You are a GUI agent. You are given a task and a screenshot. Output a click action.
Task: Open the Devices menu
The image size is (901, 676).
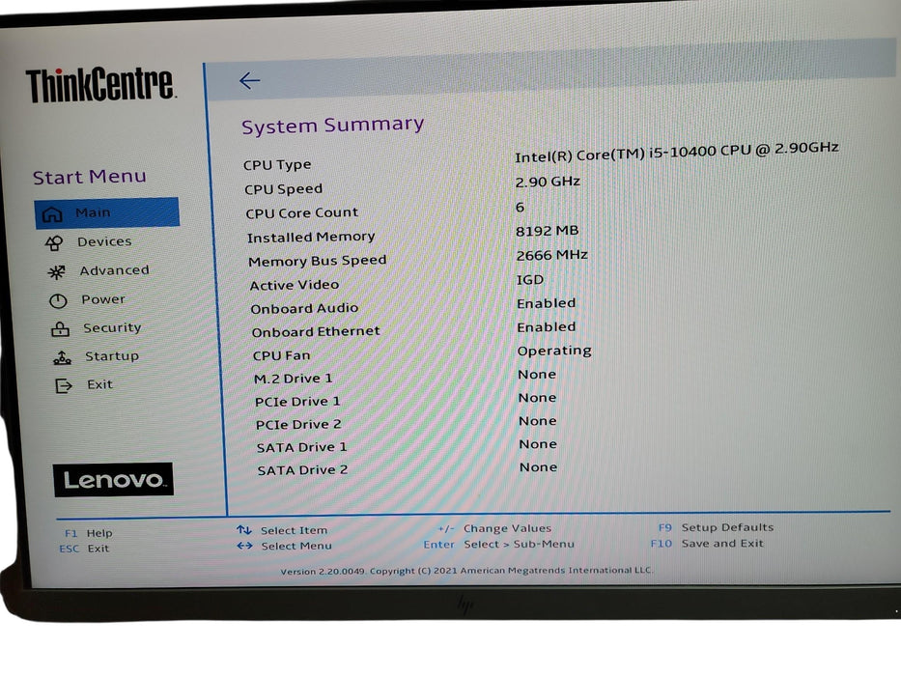point(104,241)
